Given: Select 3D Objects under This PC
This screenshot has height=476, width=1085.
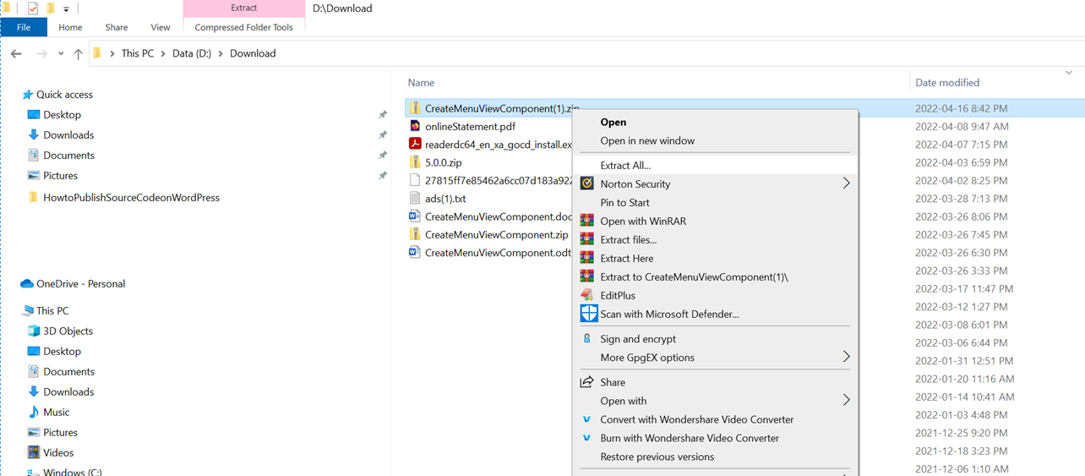Looking at the screenshot, I should pyautogui.click(x=68, y=331).
